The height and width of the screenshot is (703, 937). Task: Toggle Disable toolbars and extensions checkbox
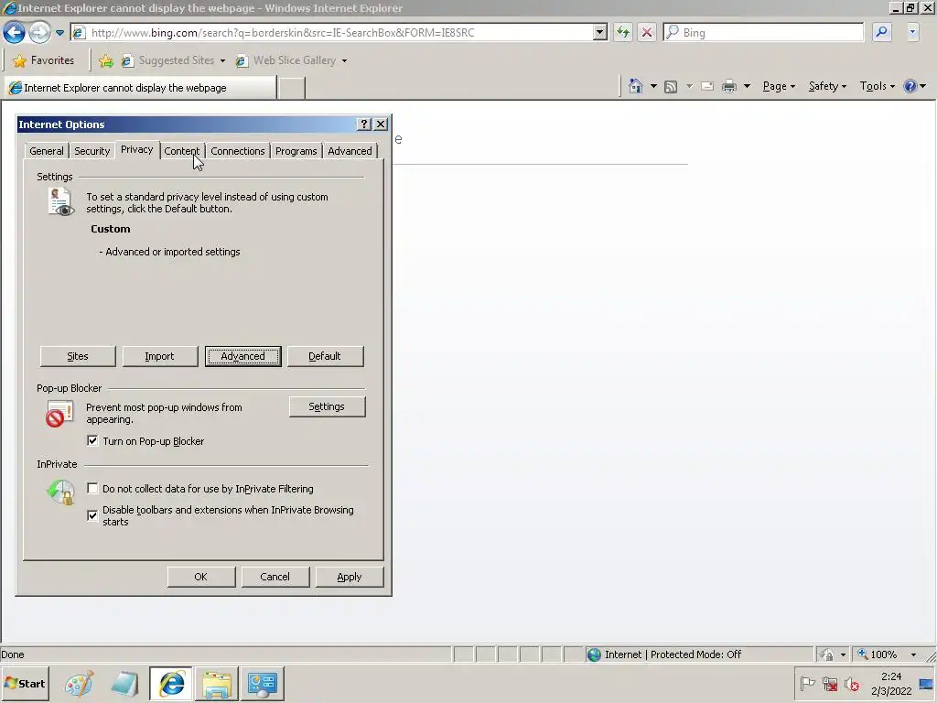(x=92, y=514)
